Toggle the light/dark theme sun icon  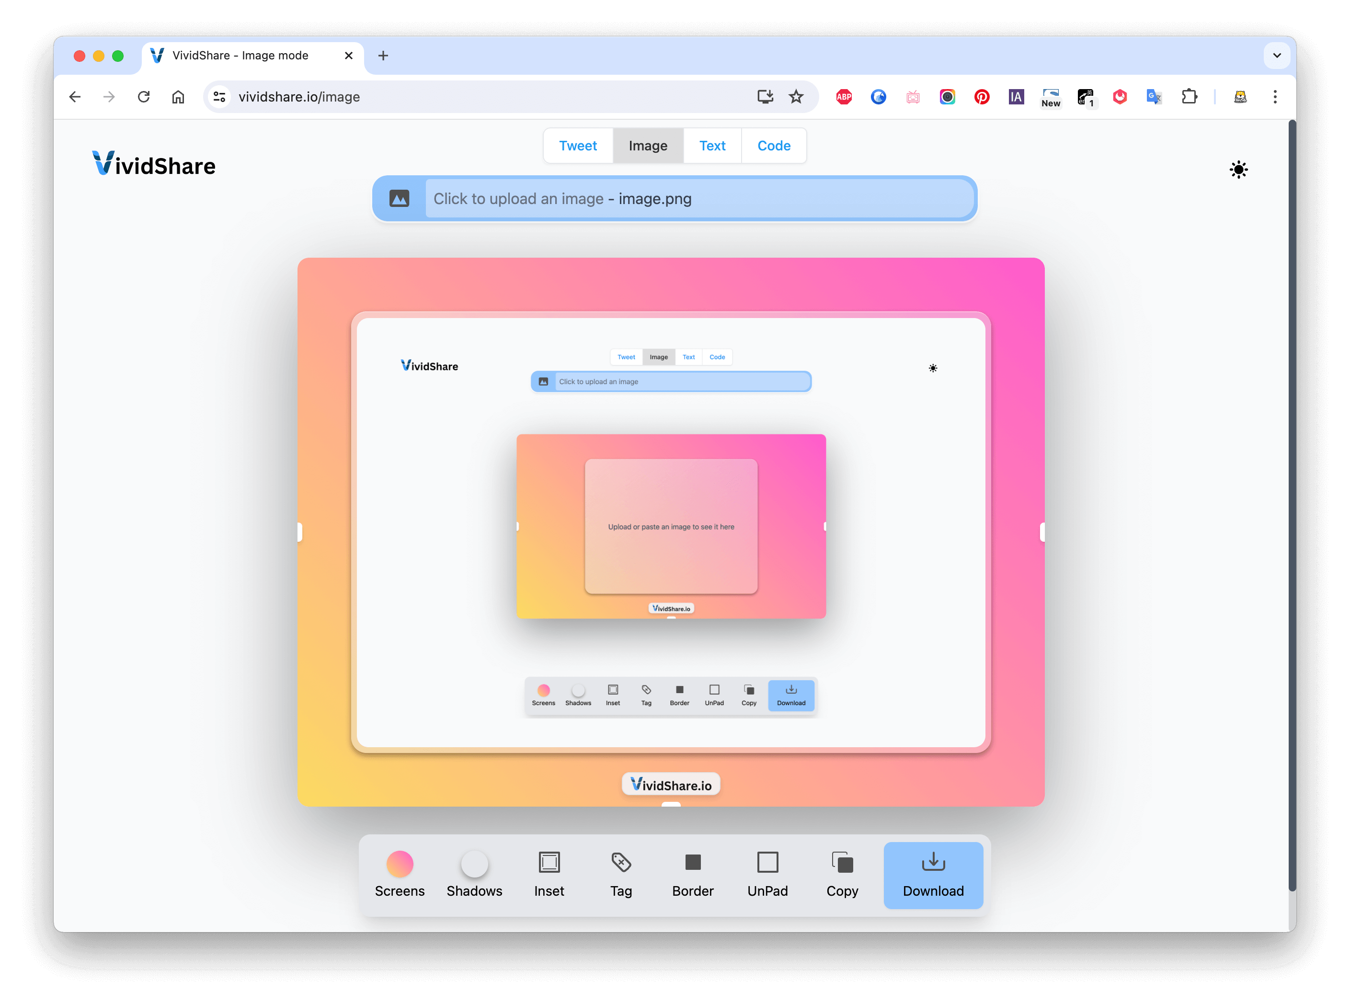tap(1239, 170)
